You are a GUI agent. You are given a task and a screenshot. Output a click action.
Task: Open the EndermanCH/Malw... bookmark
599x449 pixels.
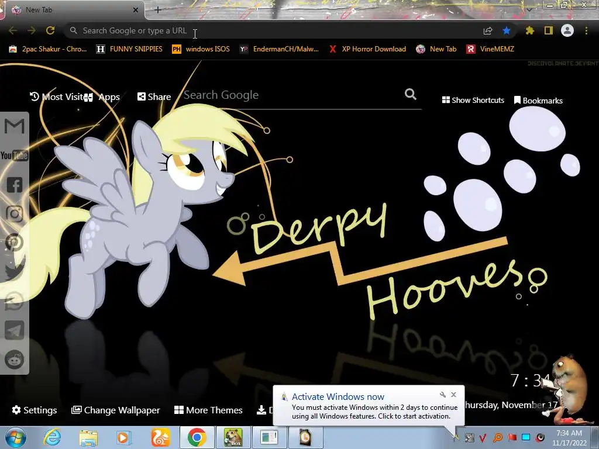(279, 49)
